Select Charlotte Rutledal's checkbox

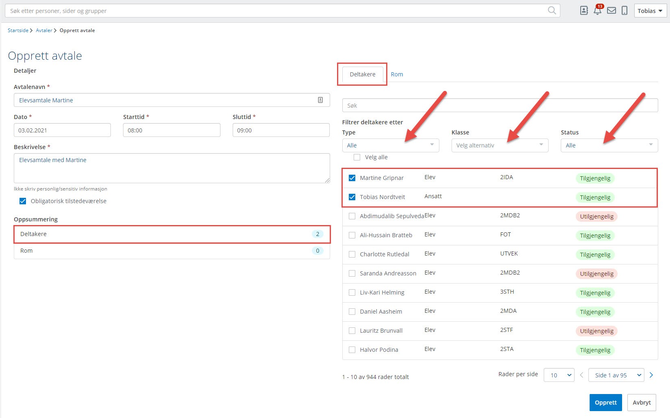pyautogui.click(x=352, y=254)
